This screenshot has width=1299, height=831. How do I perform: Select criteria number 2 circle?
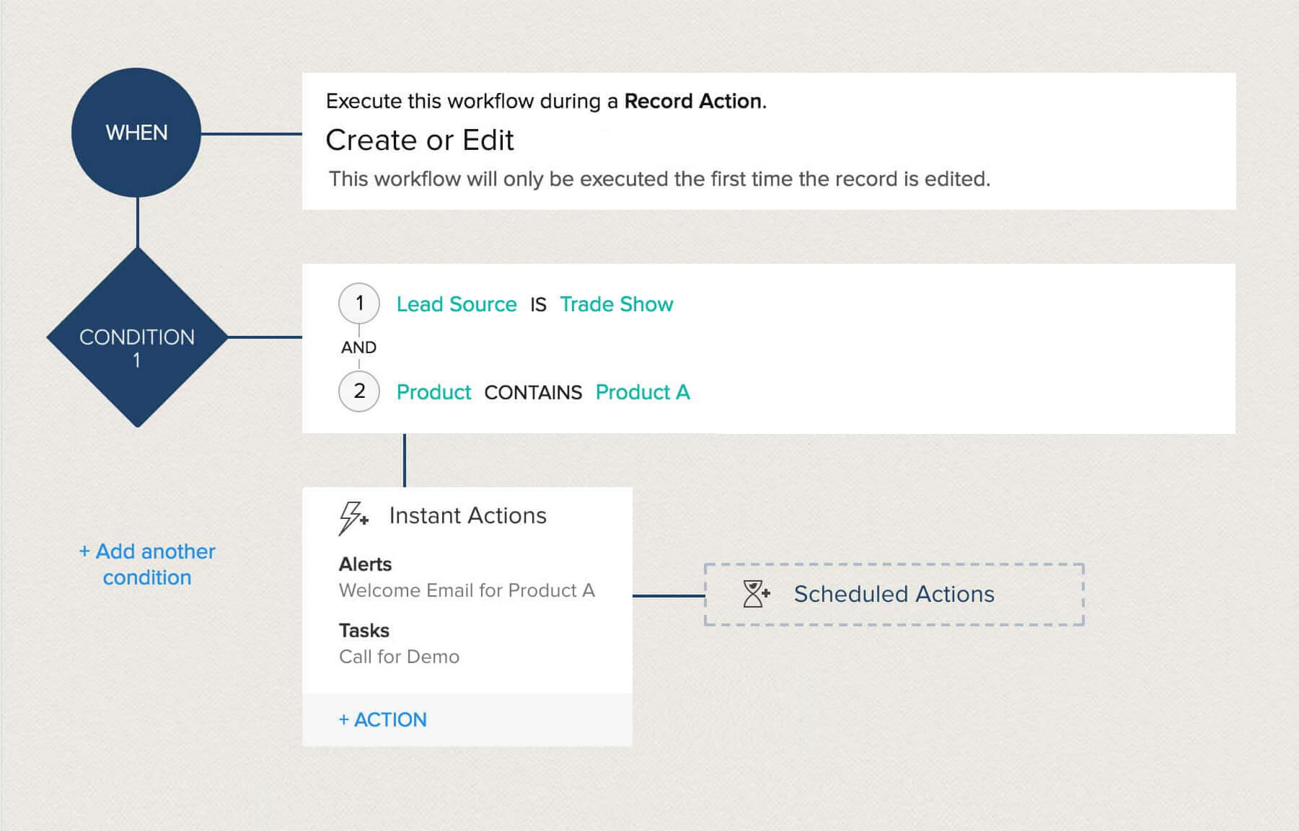[359, 391]
